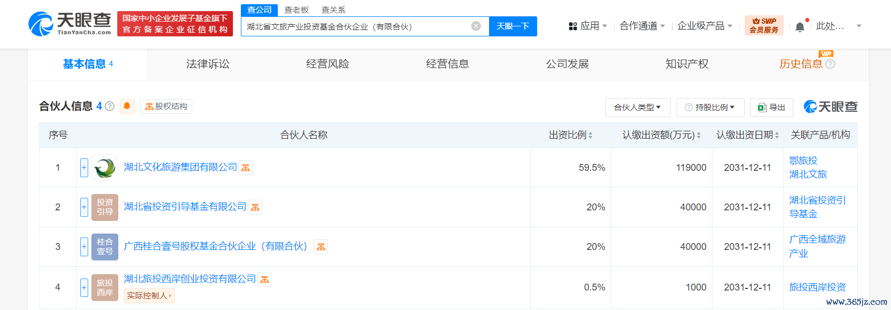
Task: Open 湖北省投资引导基金有限公司 company link
Action: pos(185,207)
